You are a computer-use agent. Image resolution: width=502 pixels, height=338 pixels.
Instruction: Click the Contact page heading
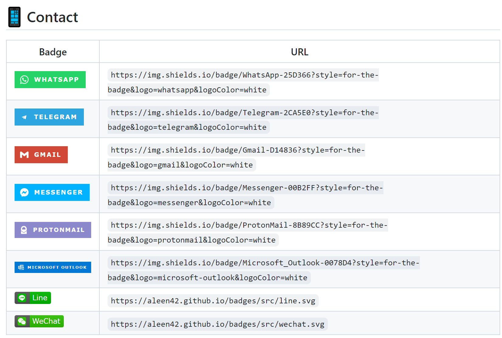coord(52,17)
